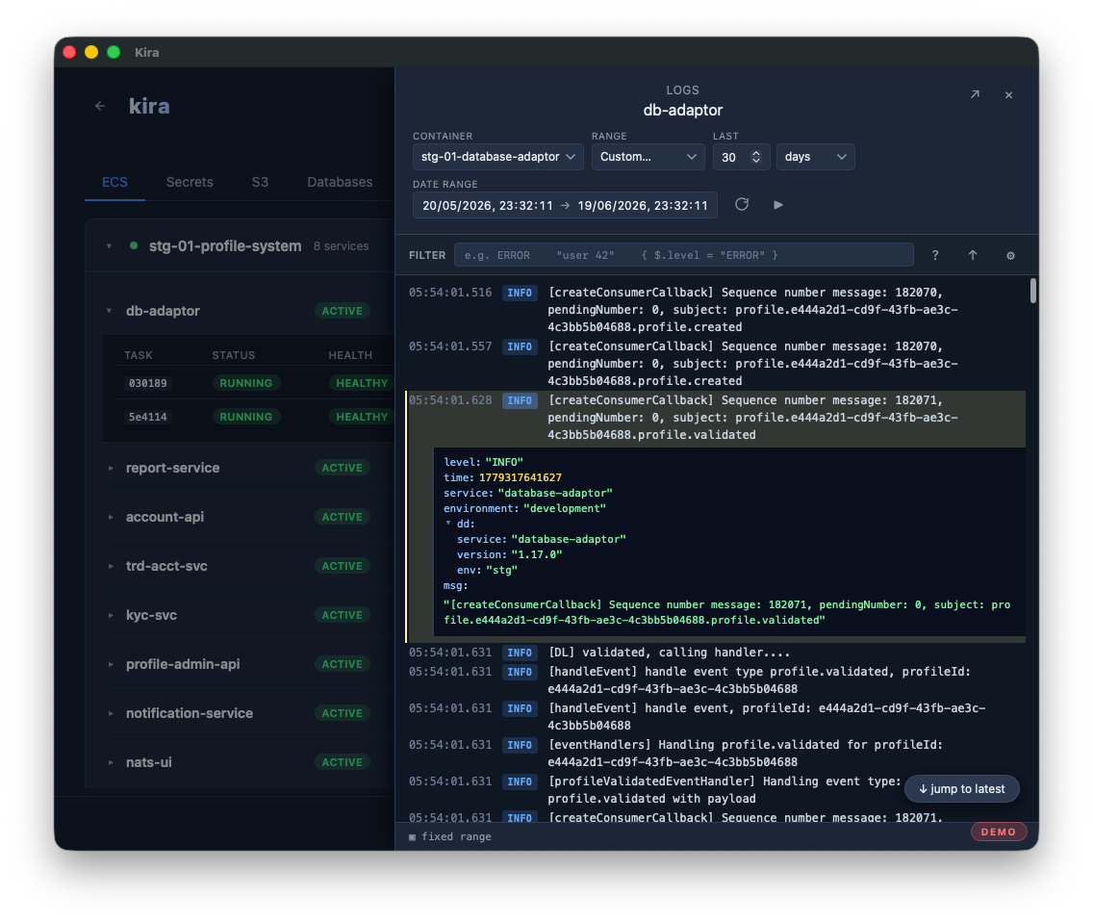The height and width of the screenshot is (922, 1093).
Task: Open the Custom... range dropdown
Action: (x=648, y=157)
